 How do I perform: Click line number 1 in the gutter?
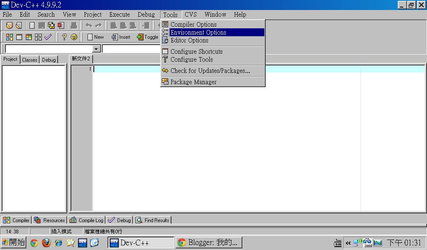(90, 69)
